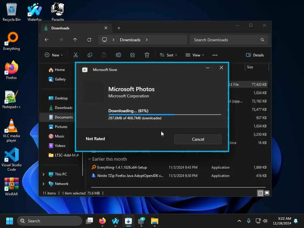
Task: Expand This PC tree node
Action: click(x=43, y=174)
